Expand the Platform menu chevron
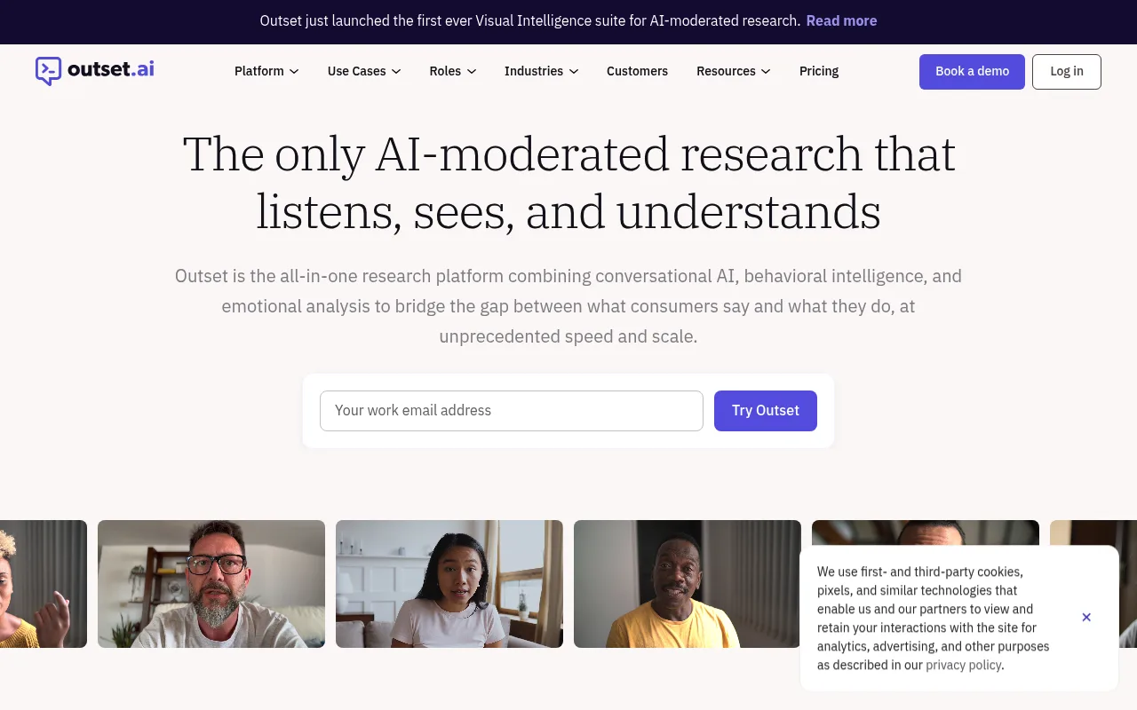 [294, 72]
